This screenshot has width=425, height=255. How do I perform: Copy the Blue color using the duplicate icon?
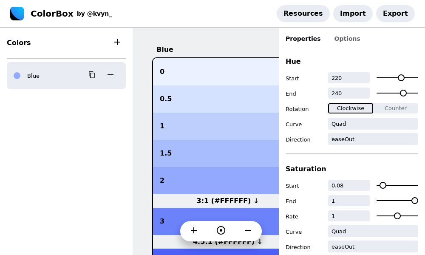[92, 75]
